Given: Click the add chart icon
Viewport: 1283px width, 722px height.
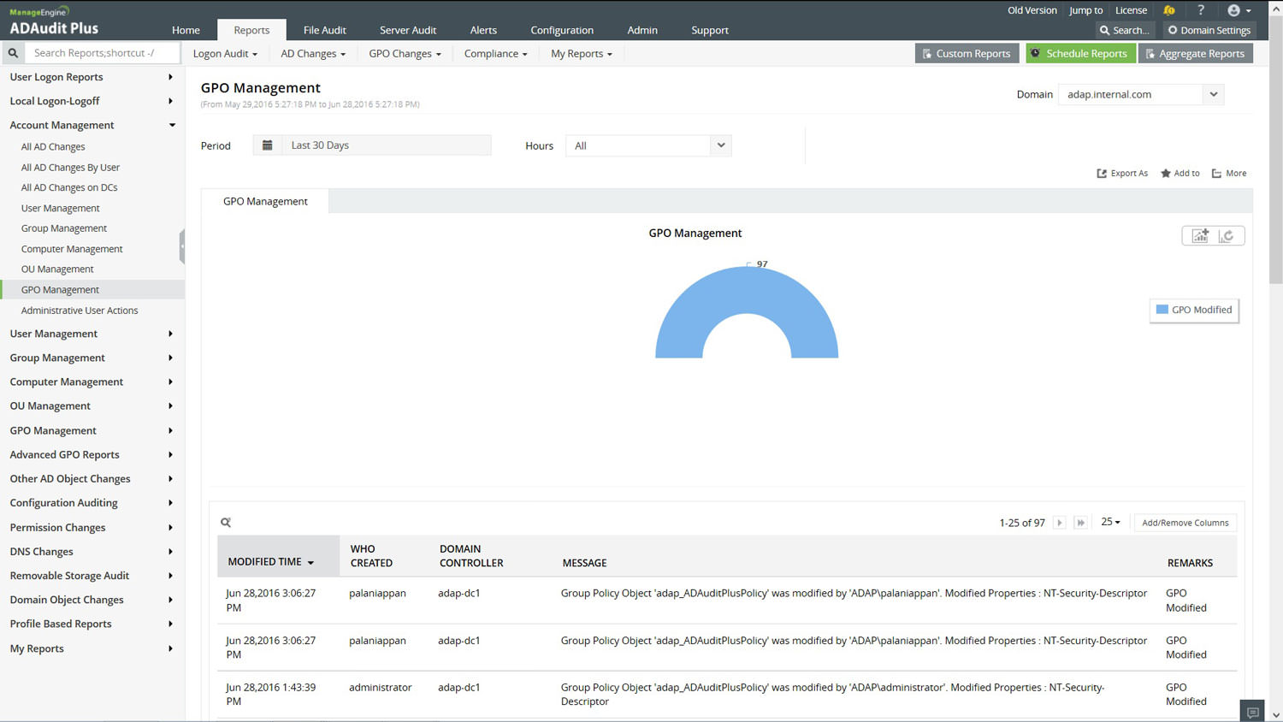Looking at the screenshot, I should (1200, 236).
